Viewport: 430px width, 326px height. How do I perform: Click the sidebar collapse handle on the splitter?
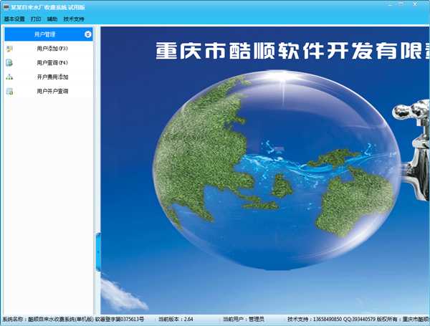tap(98, 251)
